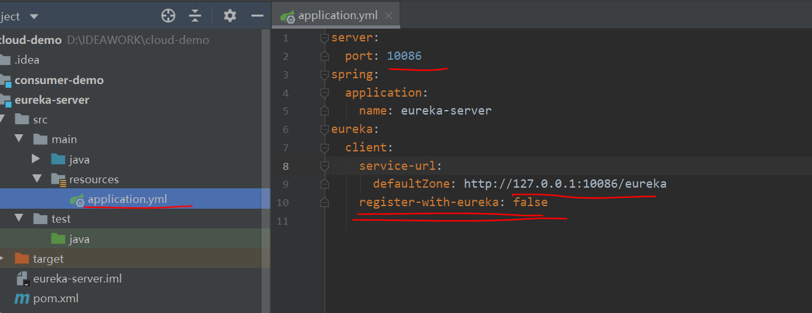
Task: Click the defaultZone URL http://127.0.0.1:10086/eureka
Action: coord(565,184)
